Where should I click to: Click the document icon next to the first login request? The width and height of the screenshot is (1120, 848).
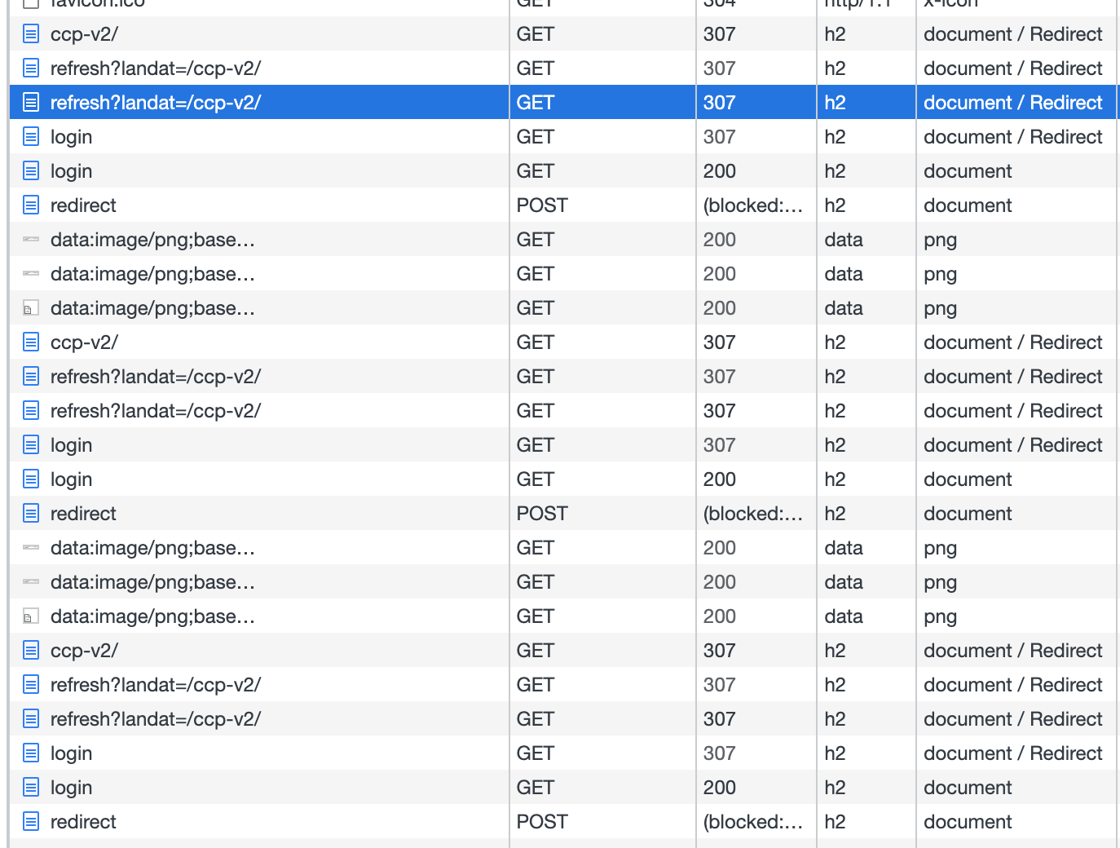(31, 136)
